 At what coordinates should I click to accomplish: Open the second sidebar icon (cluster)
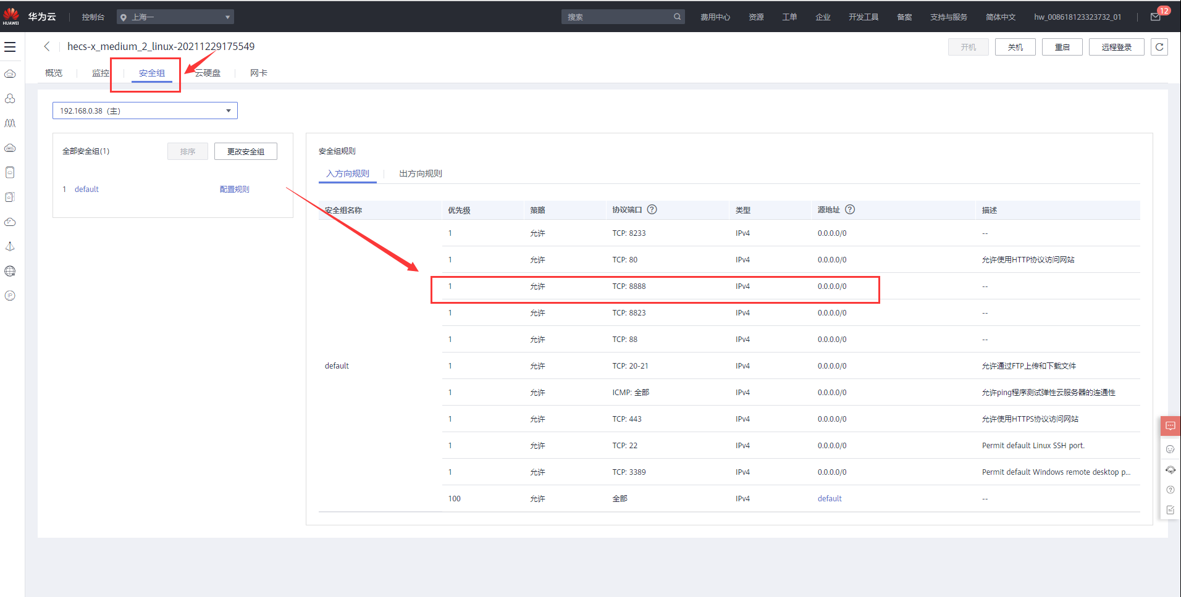[x=10, y=99]
